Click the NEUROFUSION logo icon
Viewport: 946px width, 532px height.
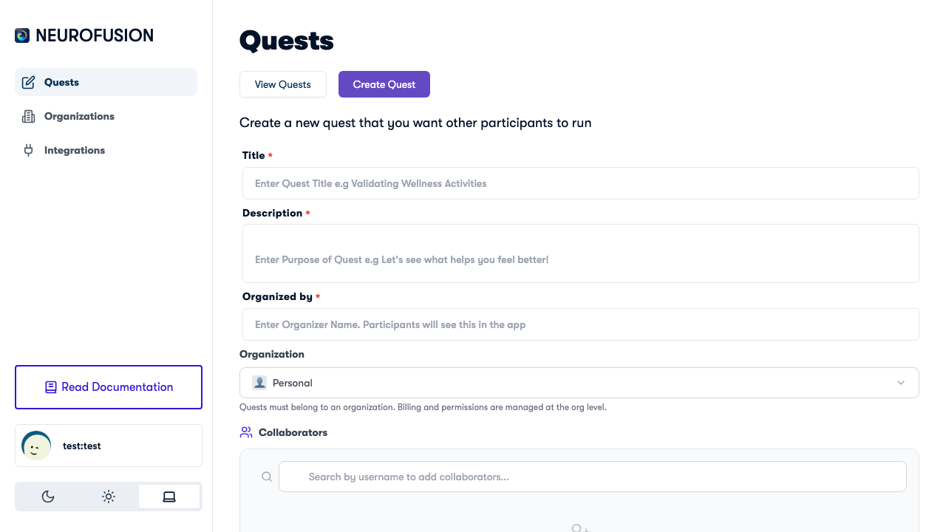[21, 35]
